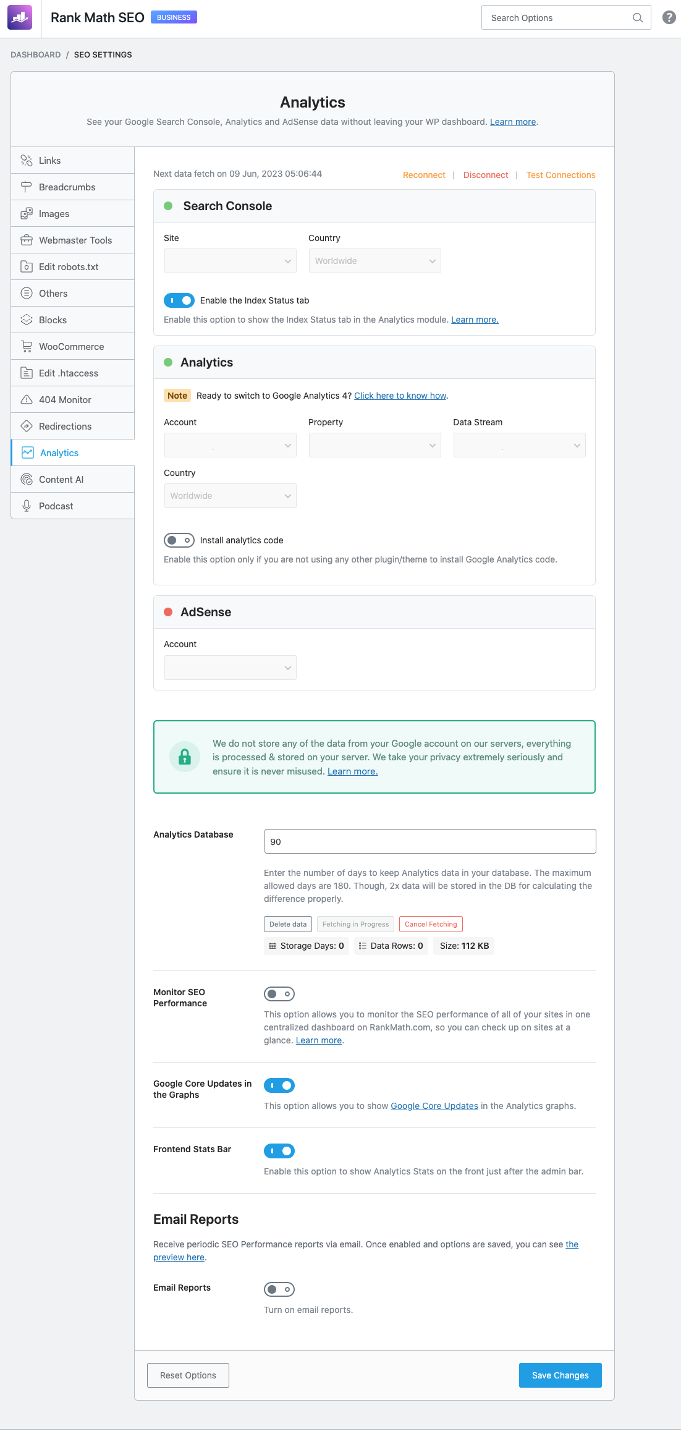Click the Webmaster Tools toolbox icon
Viewport: 681px width, 1439px height.
click(x=27, y=240)
